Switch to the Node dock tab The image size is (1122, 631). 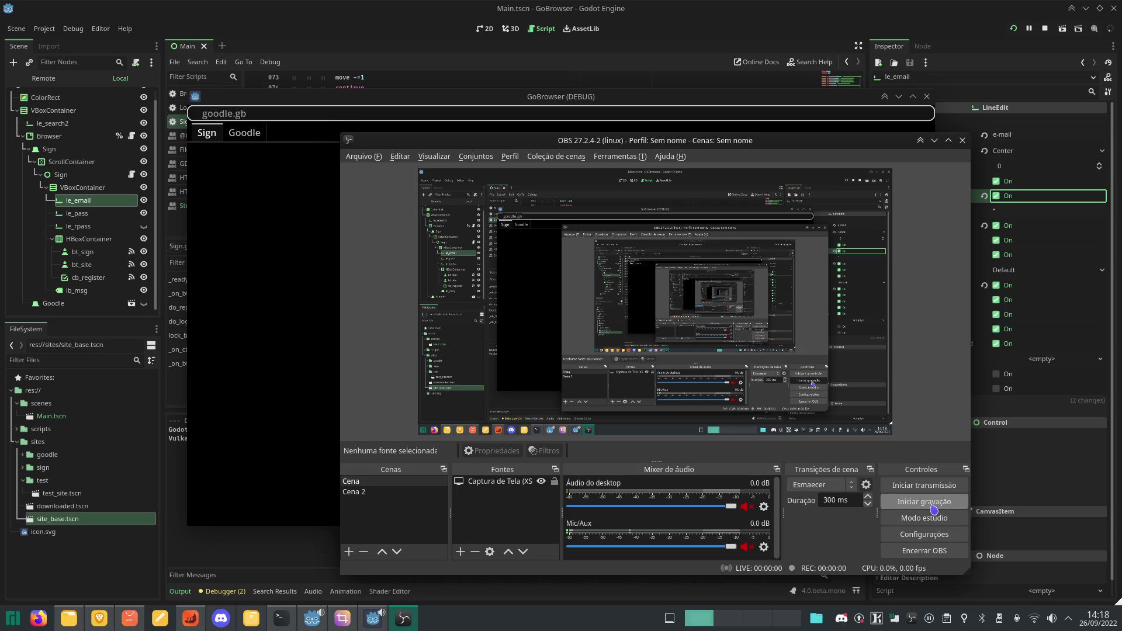point(923,46)
